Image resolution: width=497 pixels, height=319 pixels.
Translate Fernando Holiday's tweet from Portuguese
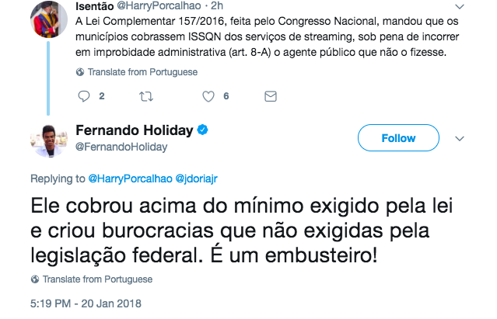(97, 279)
